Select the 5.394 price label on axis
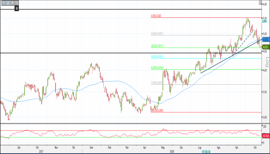The width and height of the screenshot is (270, 154). coord(265,22)
